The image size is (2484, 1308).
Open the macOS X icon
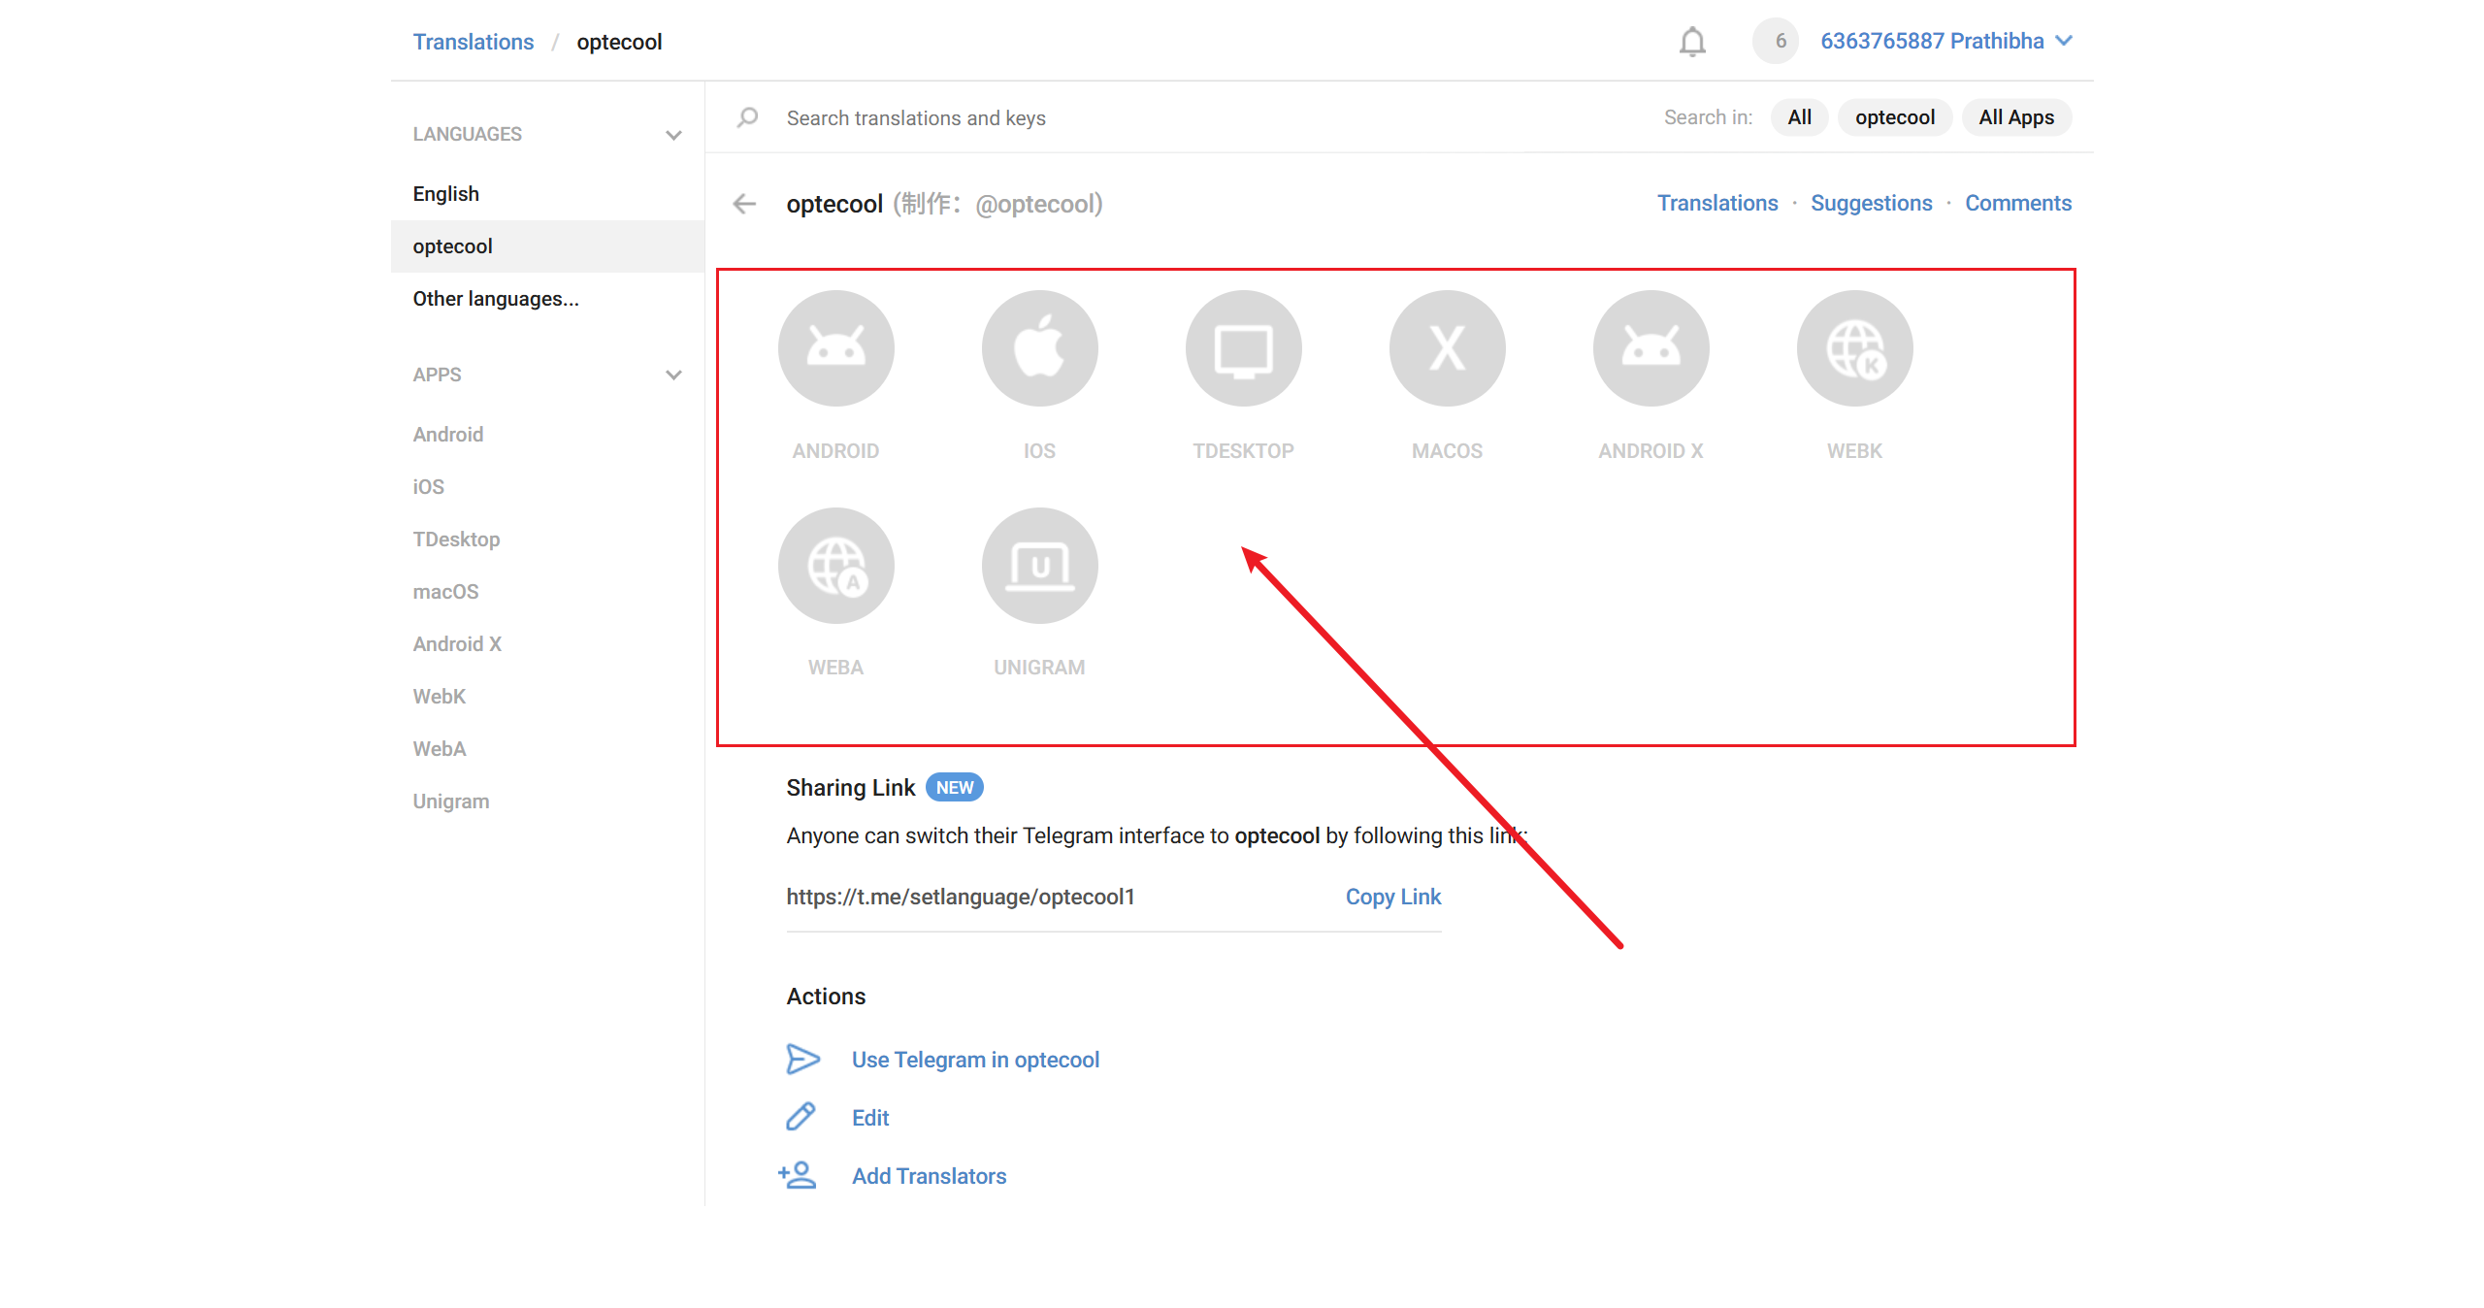pos(1447,348)
